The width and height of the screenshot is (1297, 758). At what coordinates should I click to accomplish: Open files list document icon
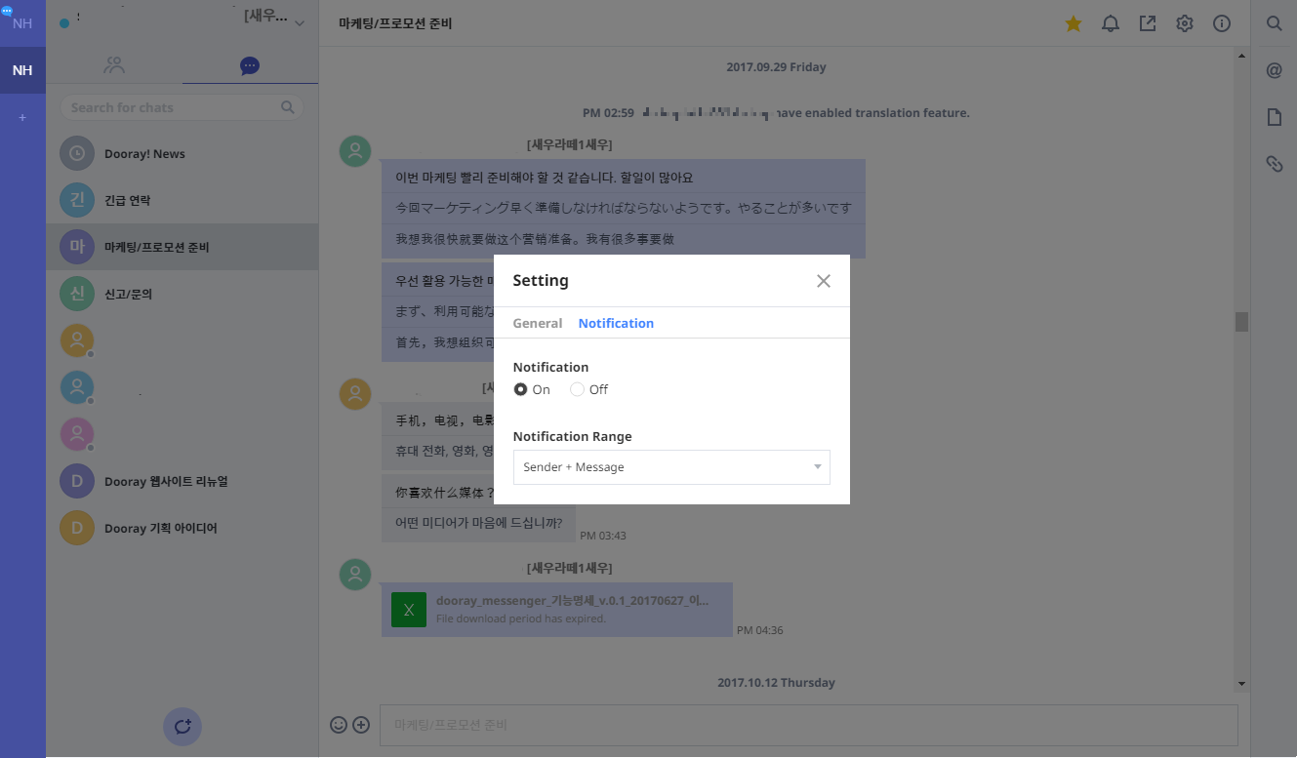[x=1274, y=117]
